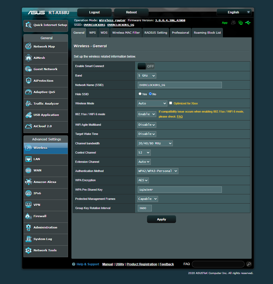The image size is (273, 284).
Task: Select the Wireless sidebar icon
Action: pos(28,148)
